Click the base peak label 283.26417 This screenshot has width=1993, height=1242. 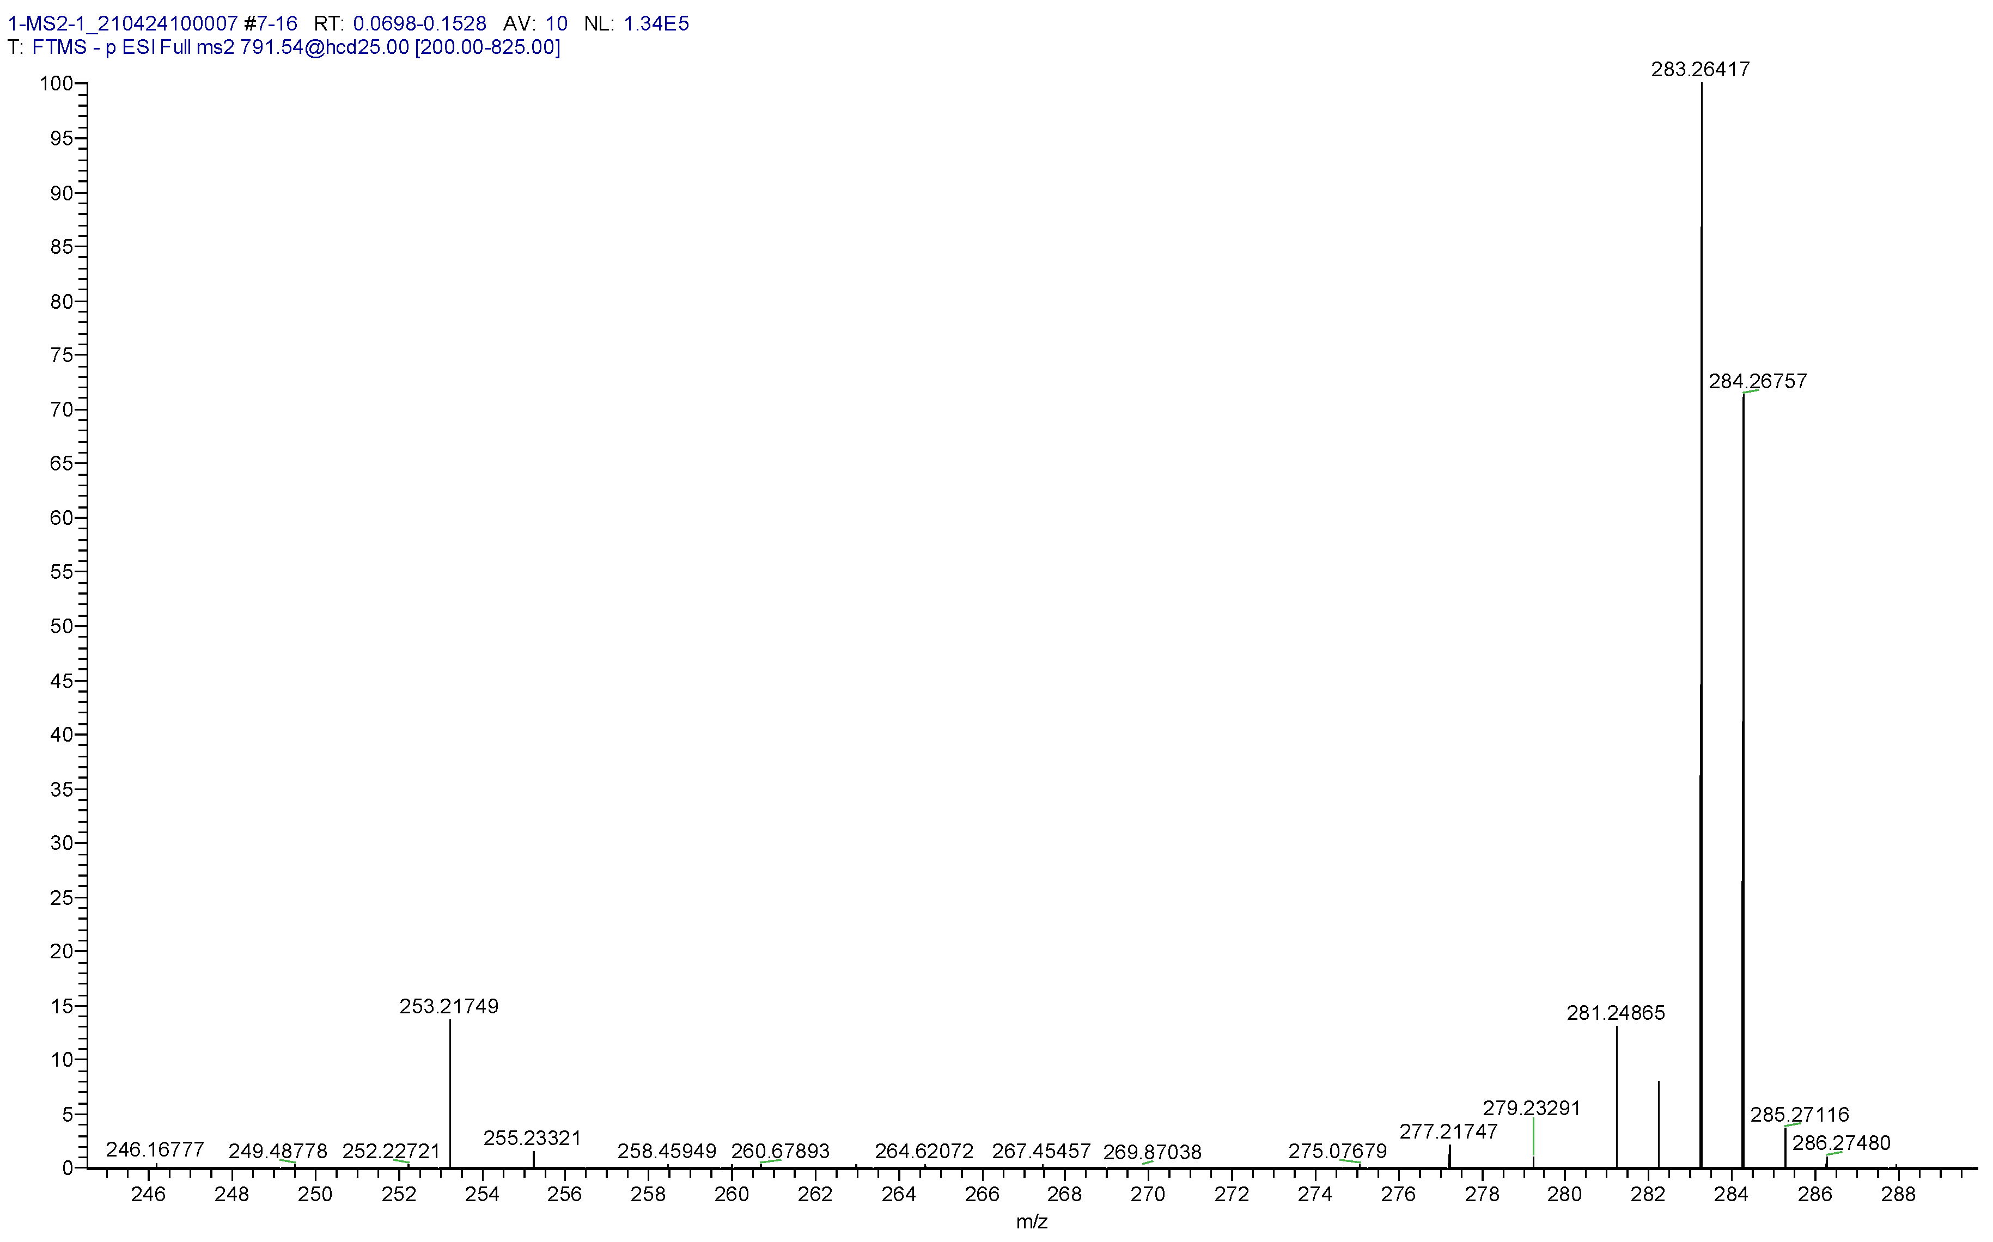[1700, 70]
